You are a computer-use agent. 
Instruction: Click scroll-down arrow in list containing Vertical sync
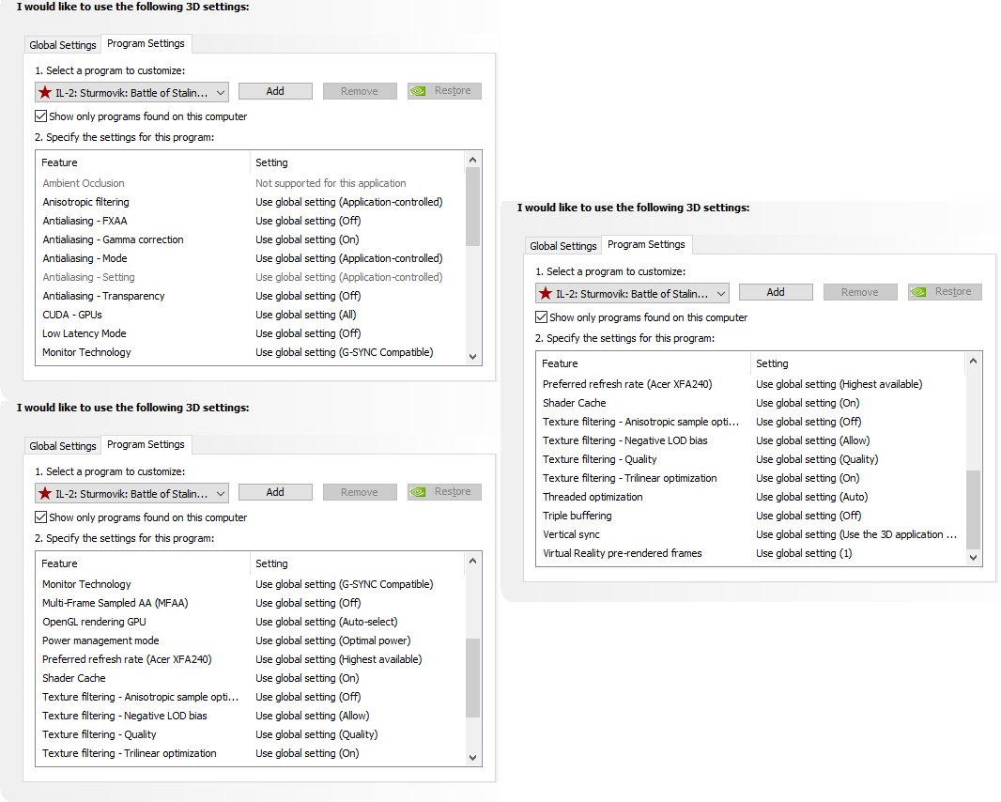coord(973,558)
